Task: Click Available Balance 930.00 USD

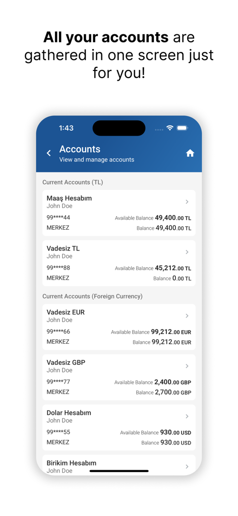Action: [156, 432]
